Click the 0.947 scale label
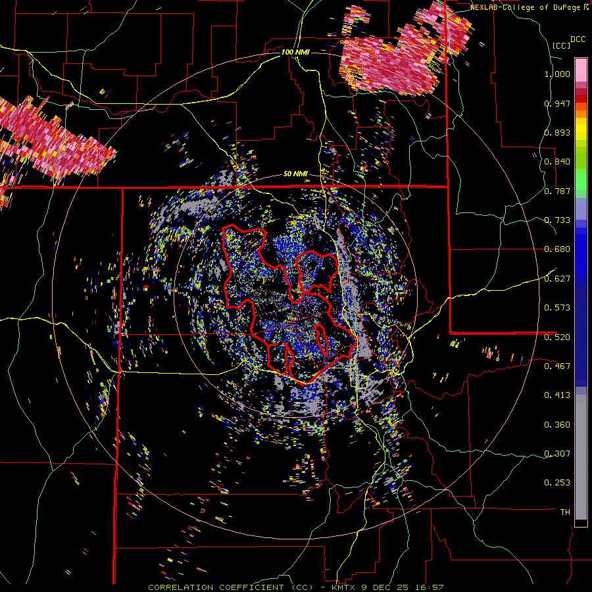The height and width of the screenshot is (592, 592). [x=557, y=103]
